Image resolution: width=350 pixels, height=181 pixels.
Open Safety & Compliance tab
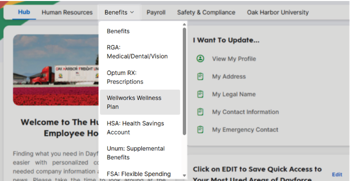point(206,12)
